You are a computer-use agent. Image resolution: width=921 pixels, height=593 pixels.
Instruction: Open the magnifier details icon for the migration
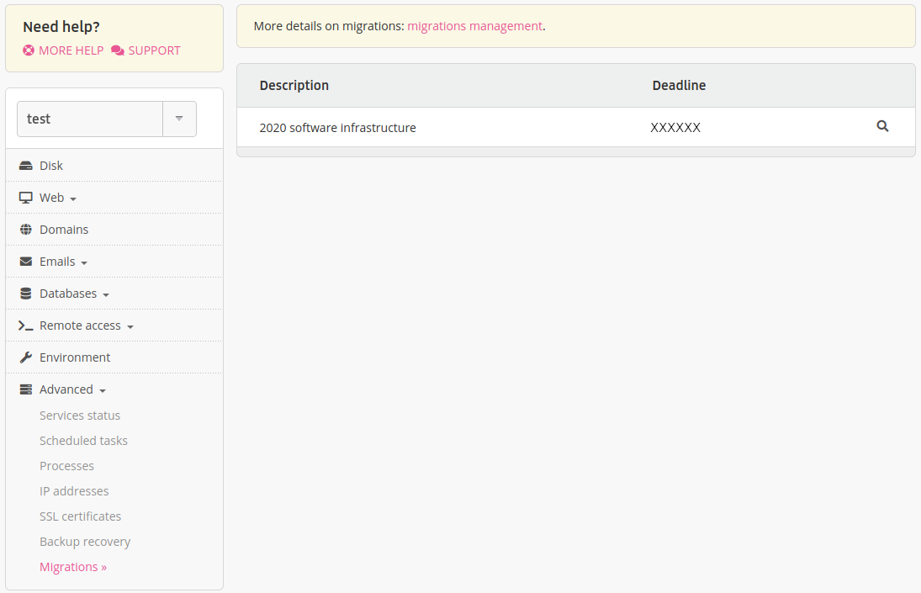[882, 126]
